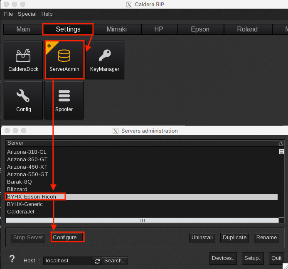
Task: Open the Devices.. dialog button
Action: coord(223,258)
